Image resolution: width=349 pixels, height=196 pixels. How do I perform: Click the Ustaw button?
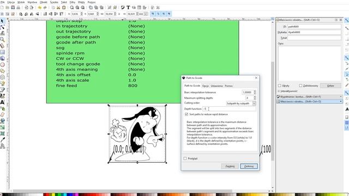click(x=330, y=85)
